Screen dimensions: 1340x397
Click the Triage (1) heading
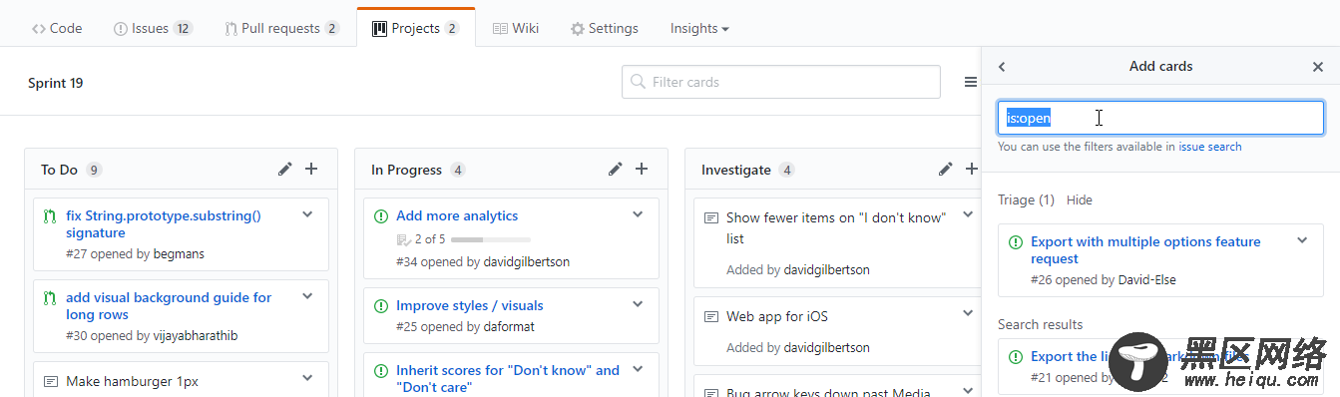[x=1026, y=199]
